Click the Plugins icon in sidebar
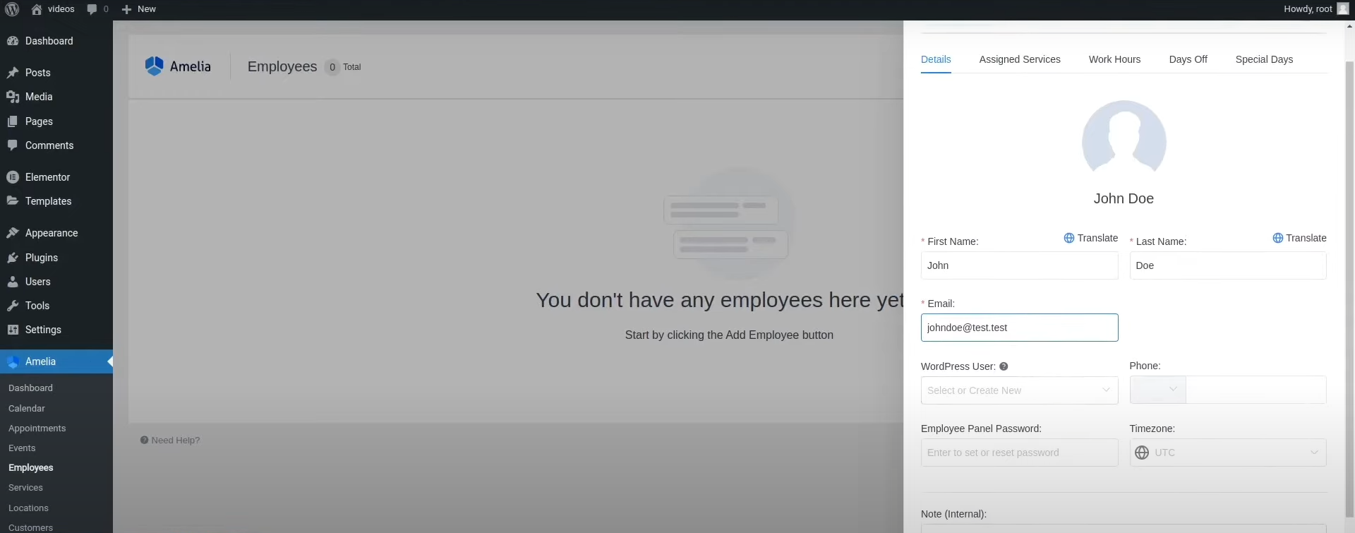The height and width of the screenshot is (533, 1355). tap(13, 258)
